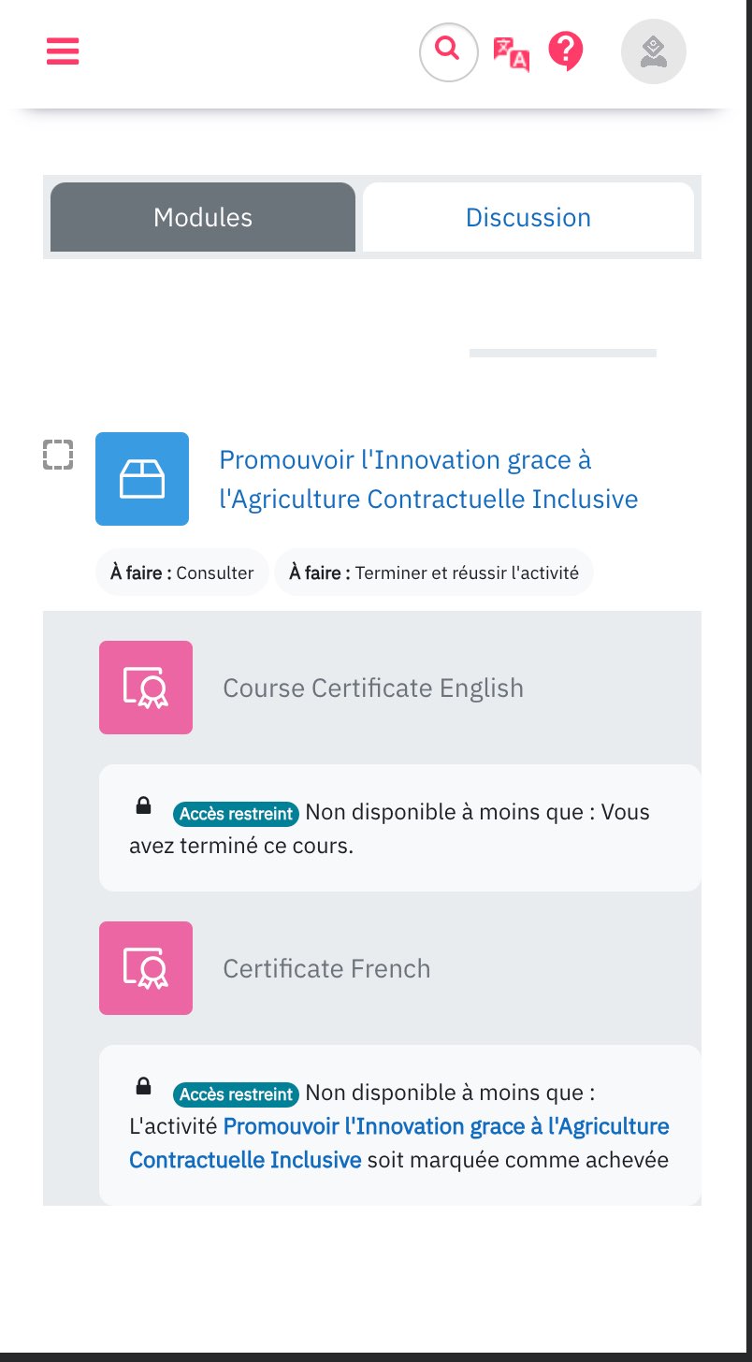Click the Certificate French pink icon
Image resolution: width=752 pixels, height=1362 pixels.
(146, 968)
